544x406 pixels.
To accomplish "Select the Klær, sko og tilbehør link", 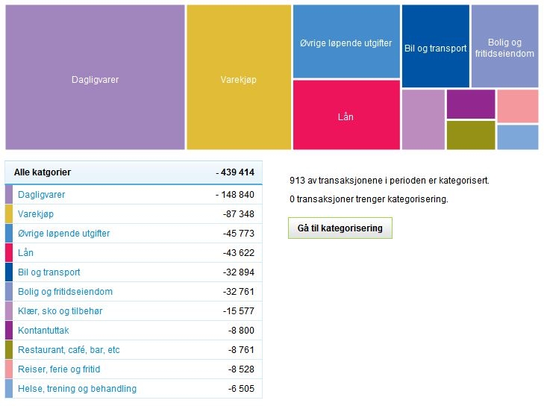I will [60, 311].
